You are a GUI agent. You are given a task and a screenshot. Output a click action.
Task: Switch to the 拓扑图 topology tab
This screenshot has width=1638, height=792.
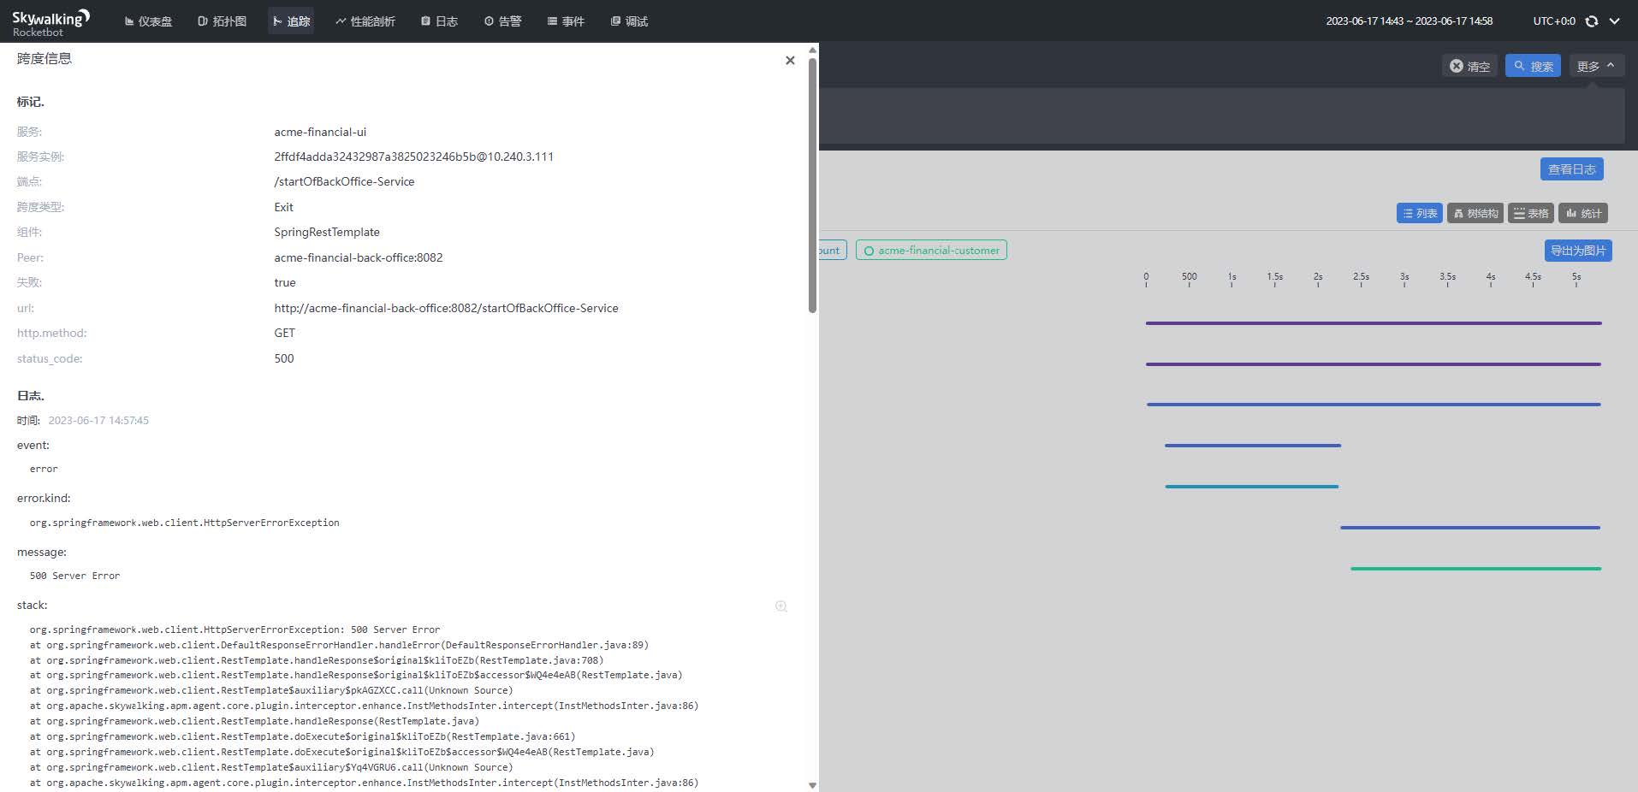click(x=222, y=21)
